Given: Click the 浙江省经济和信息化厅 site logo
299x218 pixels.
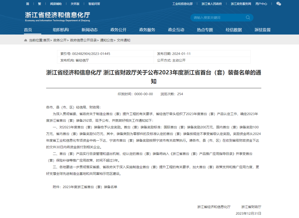Looking at the screenshot, I should point(57,17).
